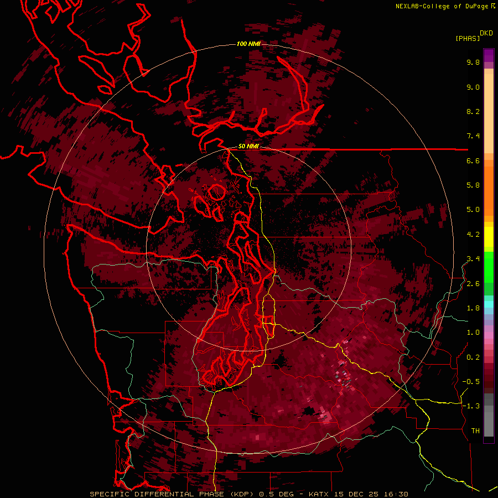Screen dimensions: 498x498
Task: Click the -1.3 scale value
Action: [471, 406]
